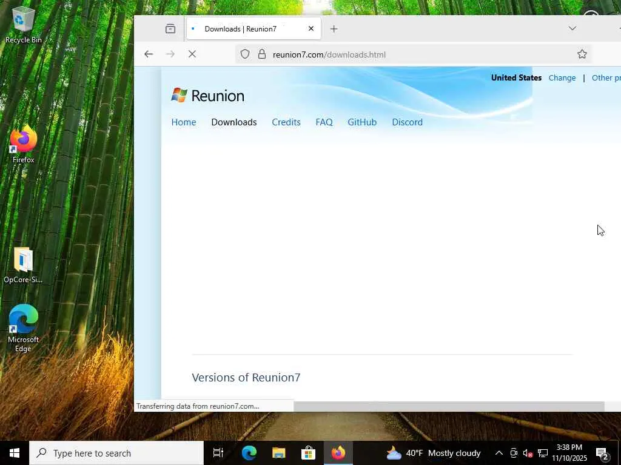Image resolution: width=621 pixels, height=465 pixels.
Task: Open the network status tray icon
Action: coord(543,453)
